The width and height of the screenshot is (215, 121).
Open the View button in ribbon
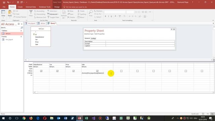(x=3, y=14)
